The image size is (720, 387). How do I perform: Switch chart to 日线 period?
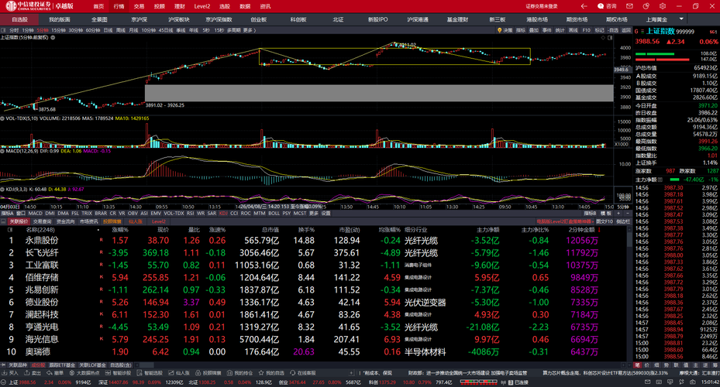(x=108, y=30)
